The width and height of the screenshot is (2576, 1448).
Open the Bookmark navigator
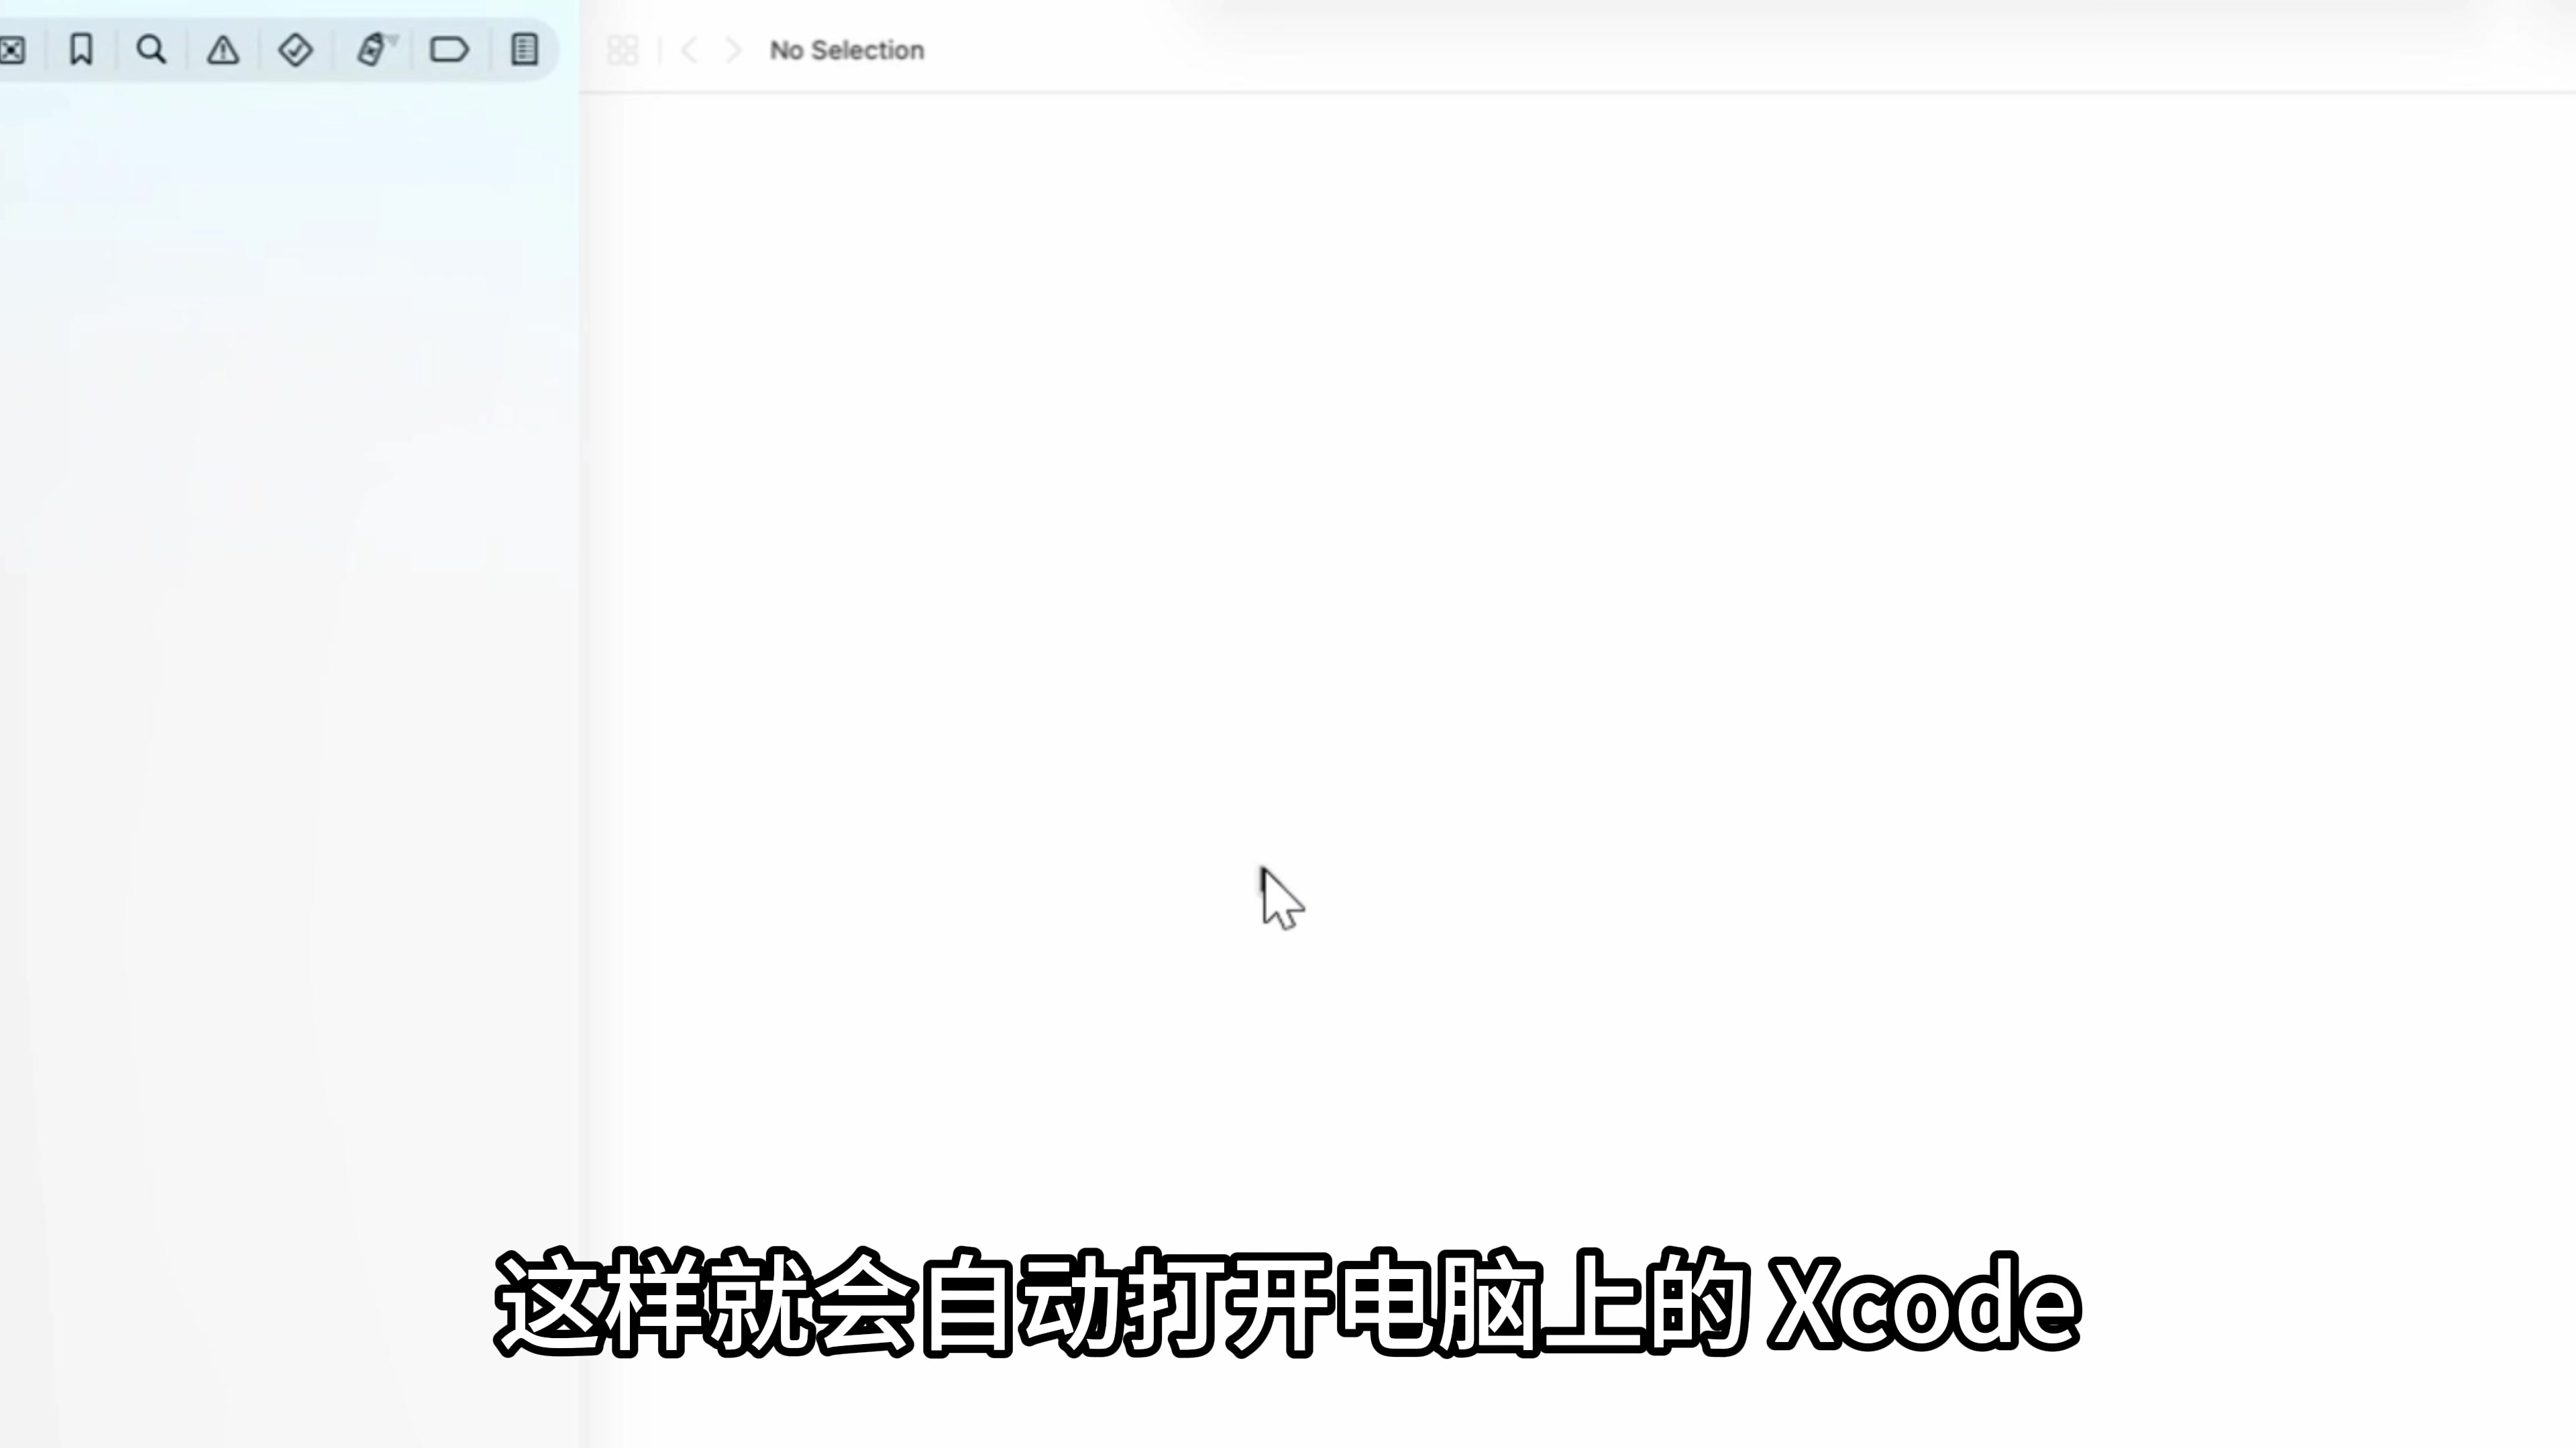(x=81, y=50)
